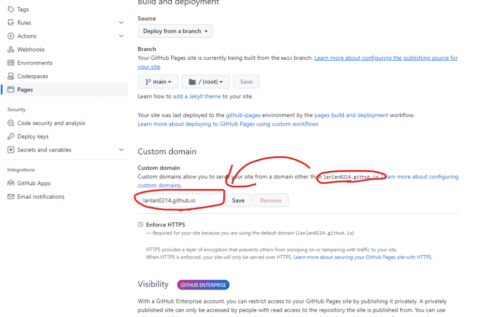The image size is (494, 317).
Task: Open the / (root) folder dropdown
Action: tap(206, 82)
